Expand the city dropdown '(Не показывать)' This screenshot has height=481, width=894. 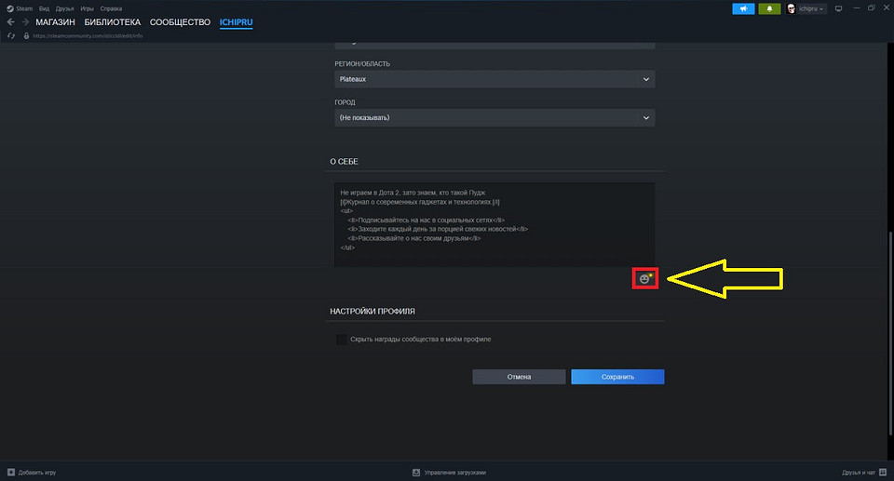pyautogui.click(x=494, y=118)
